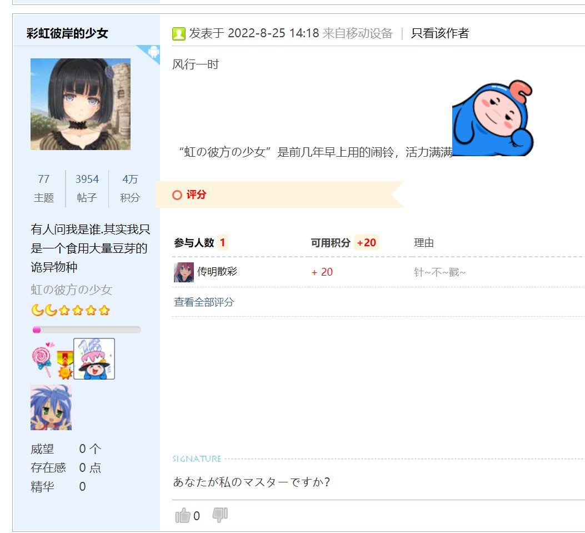585x533 pixels.
Task: Click the green poster icon beside the post date
Action: point(179,33)
